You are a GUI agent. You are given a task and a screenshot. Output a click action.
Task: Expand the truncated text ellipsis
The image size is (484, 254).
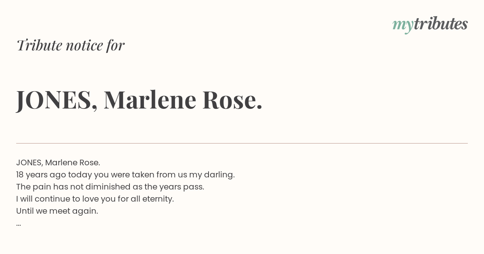19,224
